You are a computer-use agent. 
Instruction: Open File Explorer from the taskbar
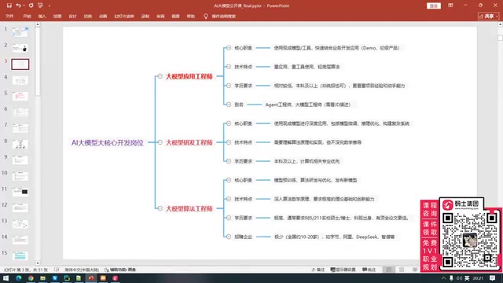click(42, 278)
